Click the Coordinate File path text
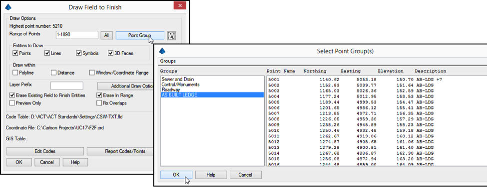This screenshot has width=487, height=190. click(70, 127)
